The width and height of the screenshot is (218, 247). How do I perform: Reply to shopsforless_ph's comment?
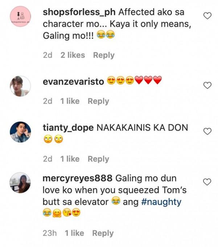pos(104,55)
